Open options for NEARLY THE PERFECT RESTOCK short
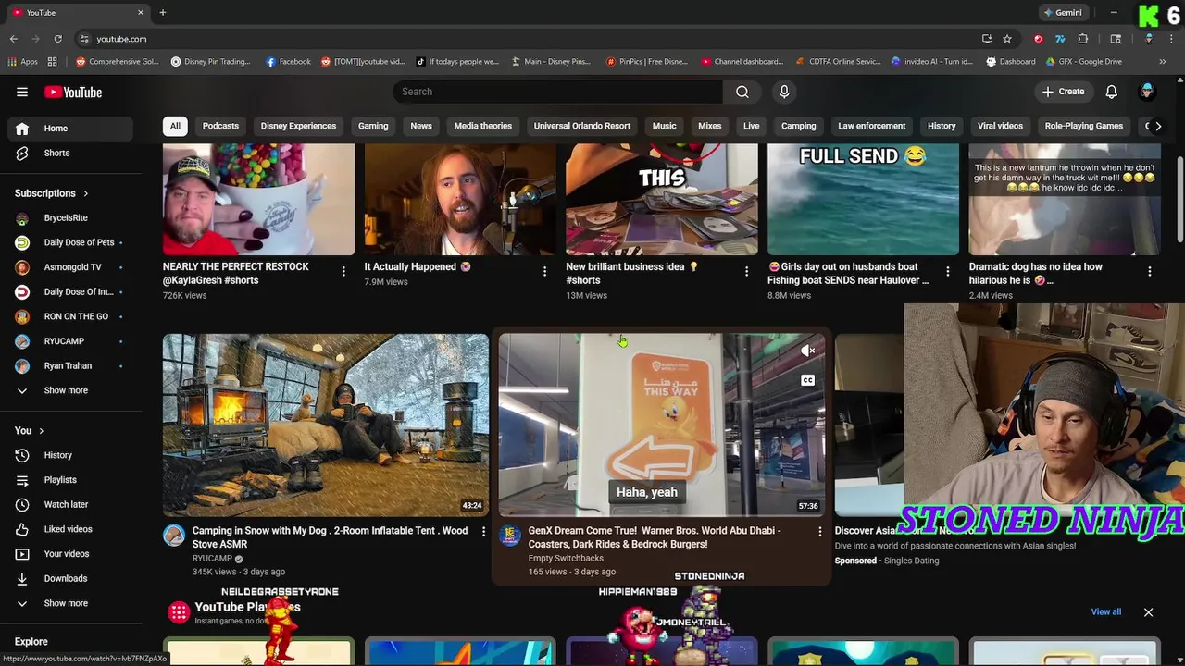This screenshot has width=1185, height=666. pyautogui.click(x=343, y=271)
